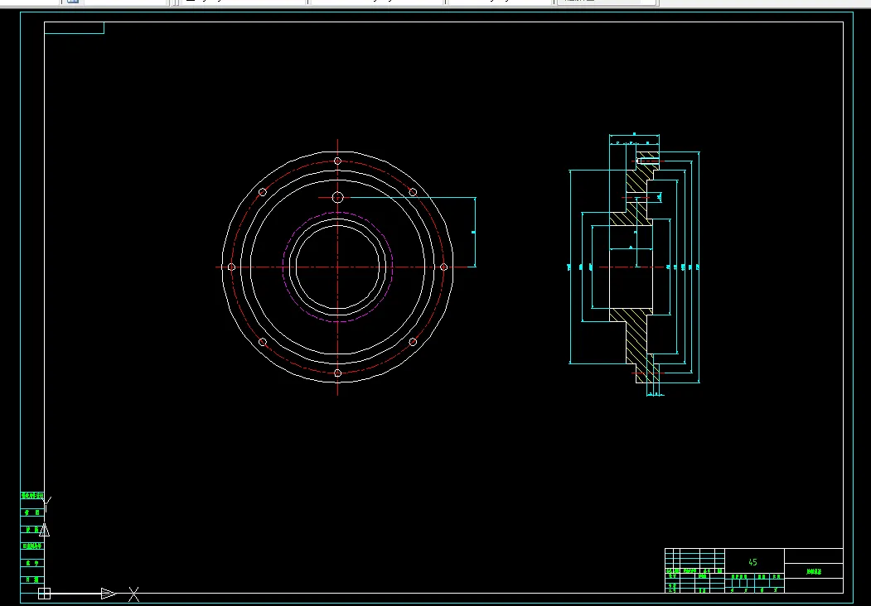871x606 pixels.
Task: Select the rightmost bolt hole on horizontal centerline
Action: (443, 267)
